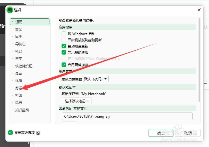Click the vertical scrollbar in settings panel

click(199, 60)
